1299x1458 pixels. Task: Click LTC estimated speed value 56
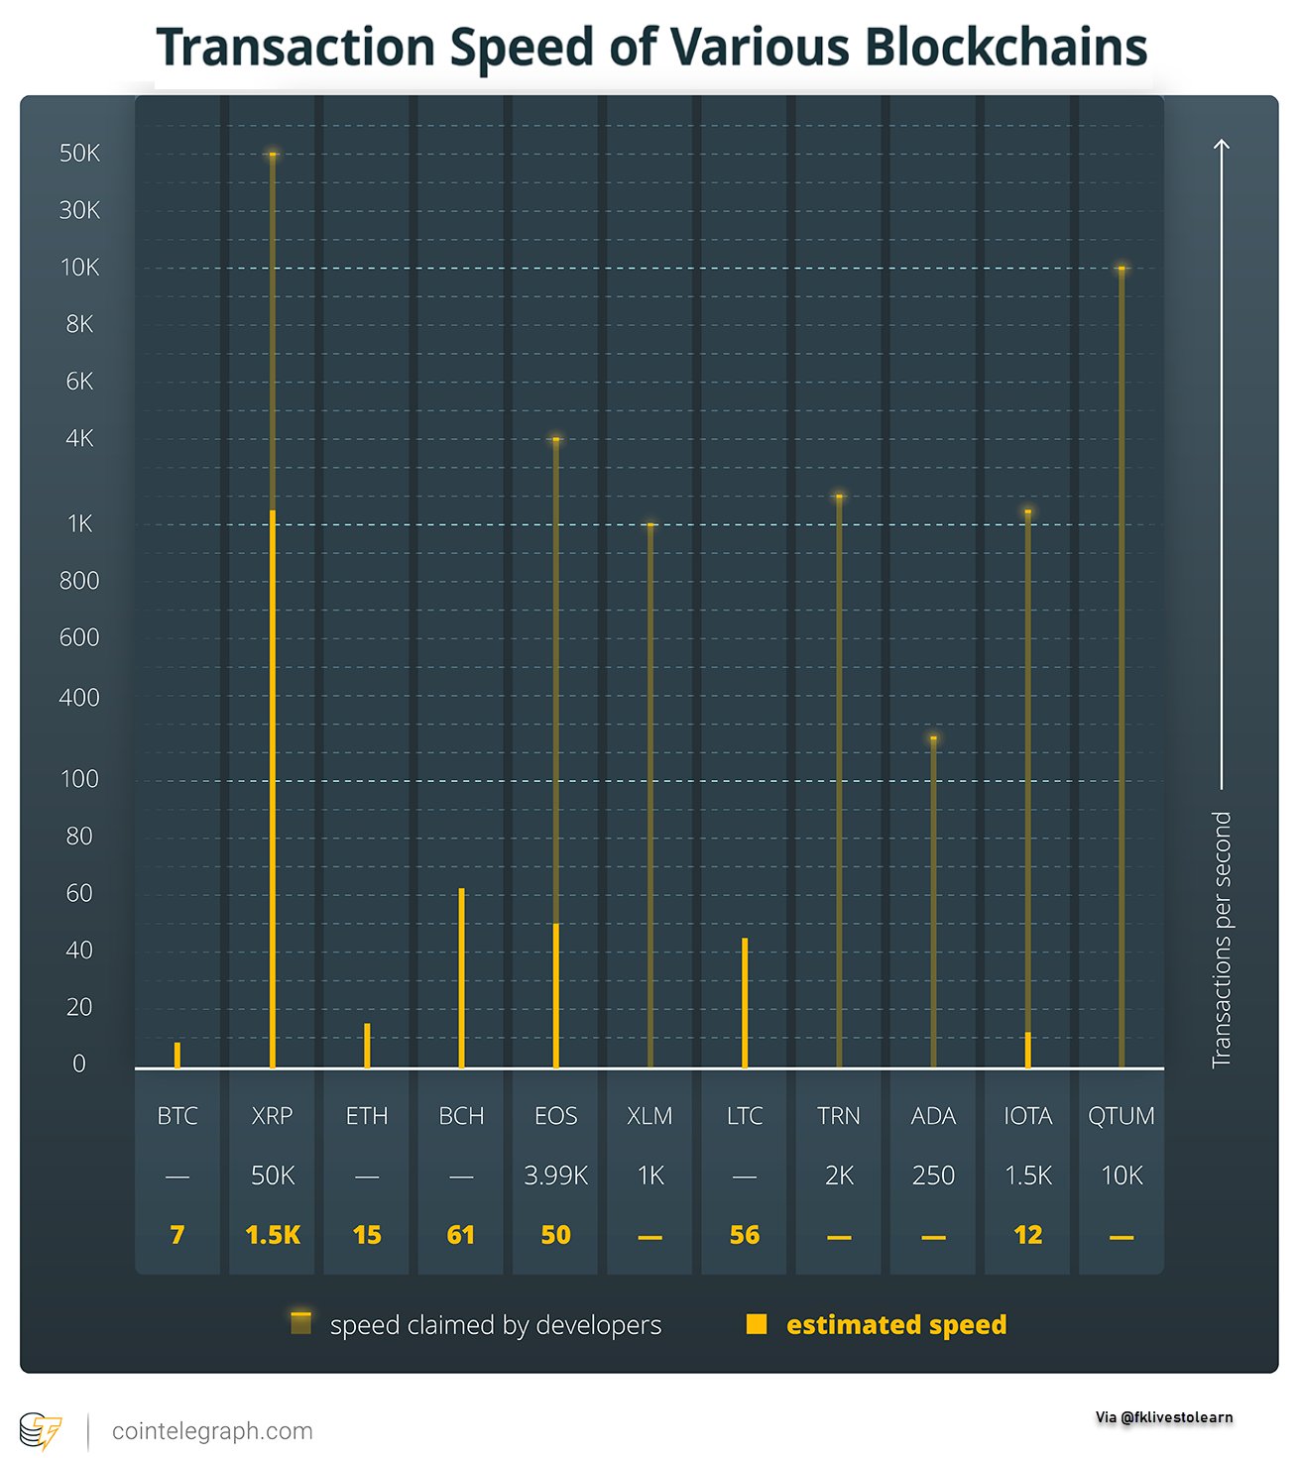(x=745, y=1235)
